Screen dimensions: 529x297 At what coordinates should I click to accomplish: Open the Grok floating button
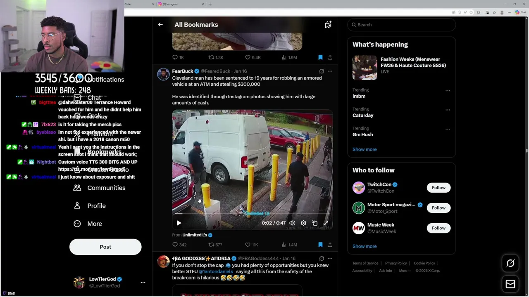click(x=510, y=263)
